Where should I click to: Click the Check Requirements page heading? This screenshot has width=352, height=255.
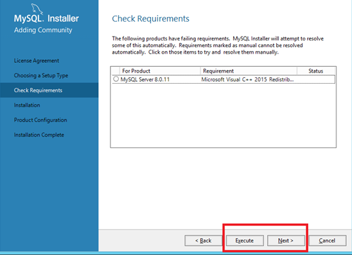click(x=151, y=19)
